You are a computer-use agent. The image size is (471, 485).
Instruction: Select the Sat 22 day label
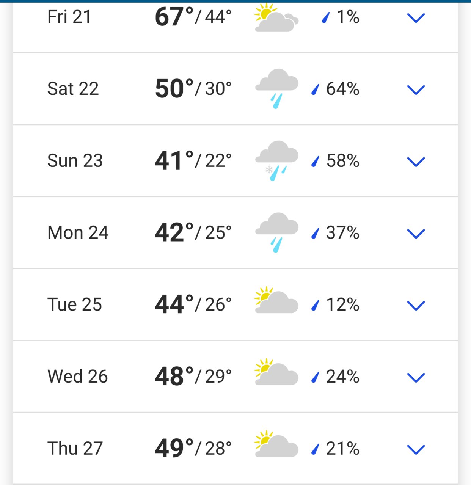click(x=73, y=89)
